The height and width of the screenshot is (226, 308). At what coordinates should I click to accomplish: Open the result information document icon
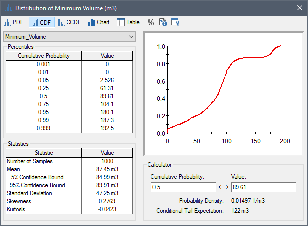pyautogui.click(x=163, y=22)
